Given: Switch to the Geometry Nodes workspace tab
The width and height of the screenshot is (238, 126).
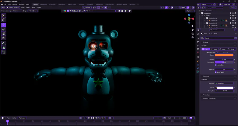Looking at the screenshot, I should pyautogui.click(x=121, y=4).
